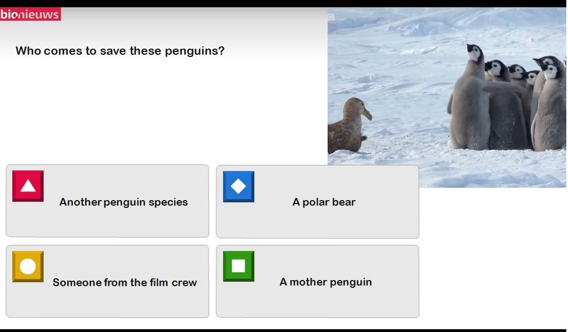Image resolution: width=568 pixels, height=332 pixels.
Task: Click the bionieuws logo
Action: point(30,14)
